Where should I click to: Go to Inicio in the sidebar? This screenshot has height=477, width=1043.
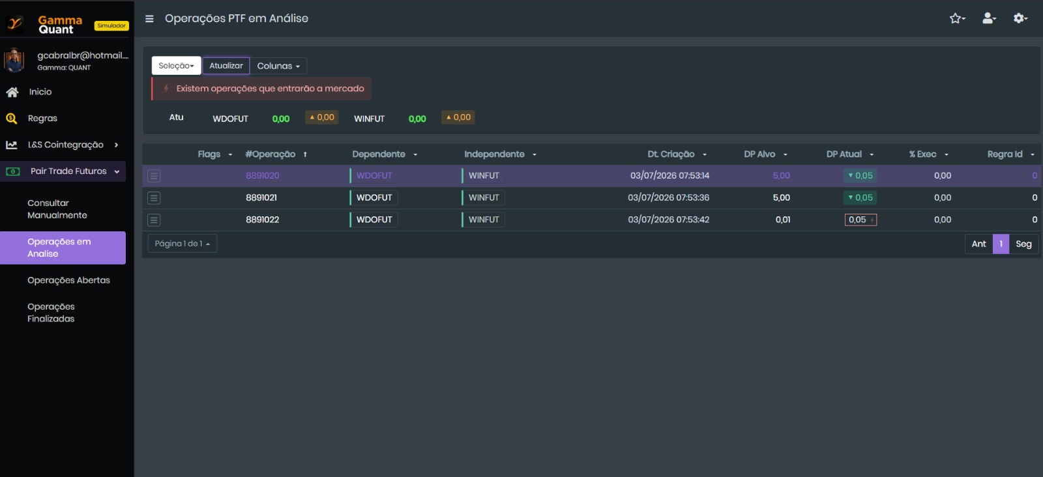pos(40,92)
